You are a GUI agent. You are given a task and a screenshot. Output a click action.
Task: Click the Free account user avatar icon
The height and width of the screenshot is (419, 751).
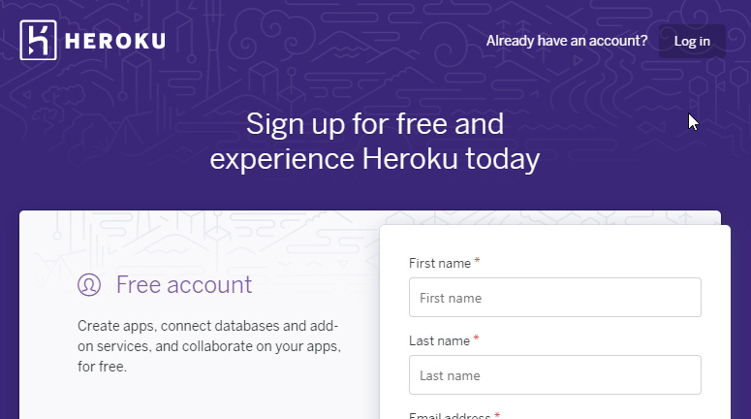(89, 285)
